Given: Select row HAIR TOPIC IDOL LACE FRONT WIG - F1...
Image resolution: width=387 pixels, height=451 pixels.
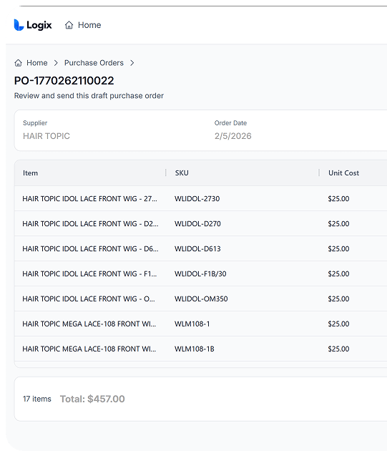Looking at the screenshot, I should [x=201, y=273].
